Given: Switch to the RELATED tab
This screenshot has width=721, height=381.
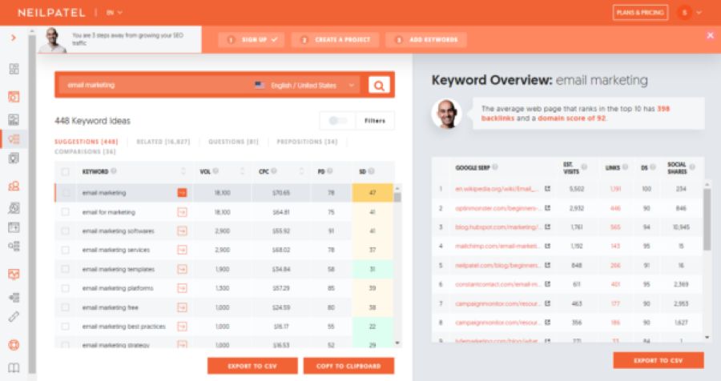Looking at the screenshot, I should click(x=163, y=142).
